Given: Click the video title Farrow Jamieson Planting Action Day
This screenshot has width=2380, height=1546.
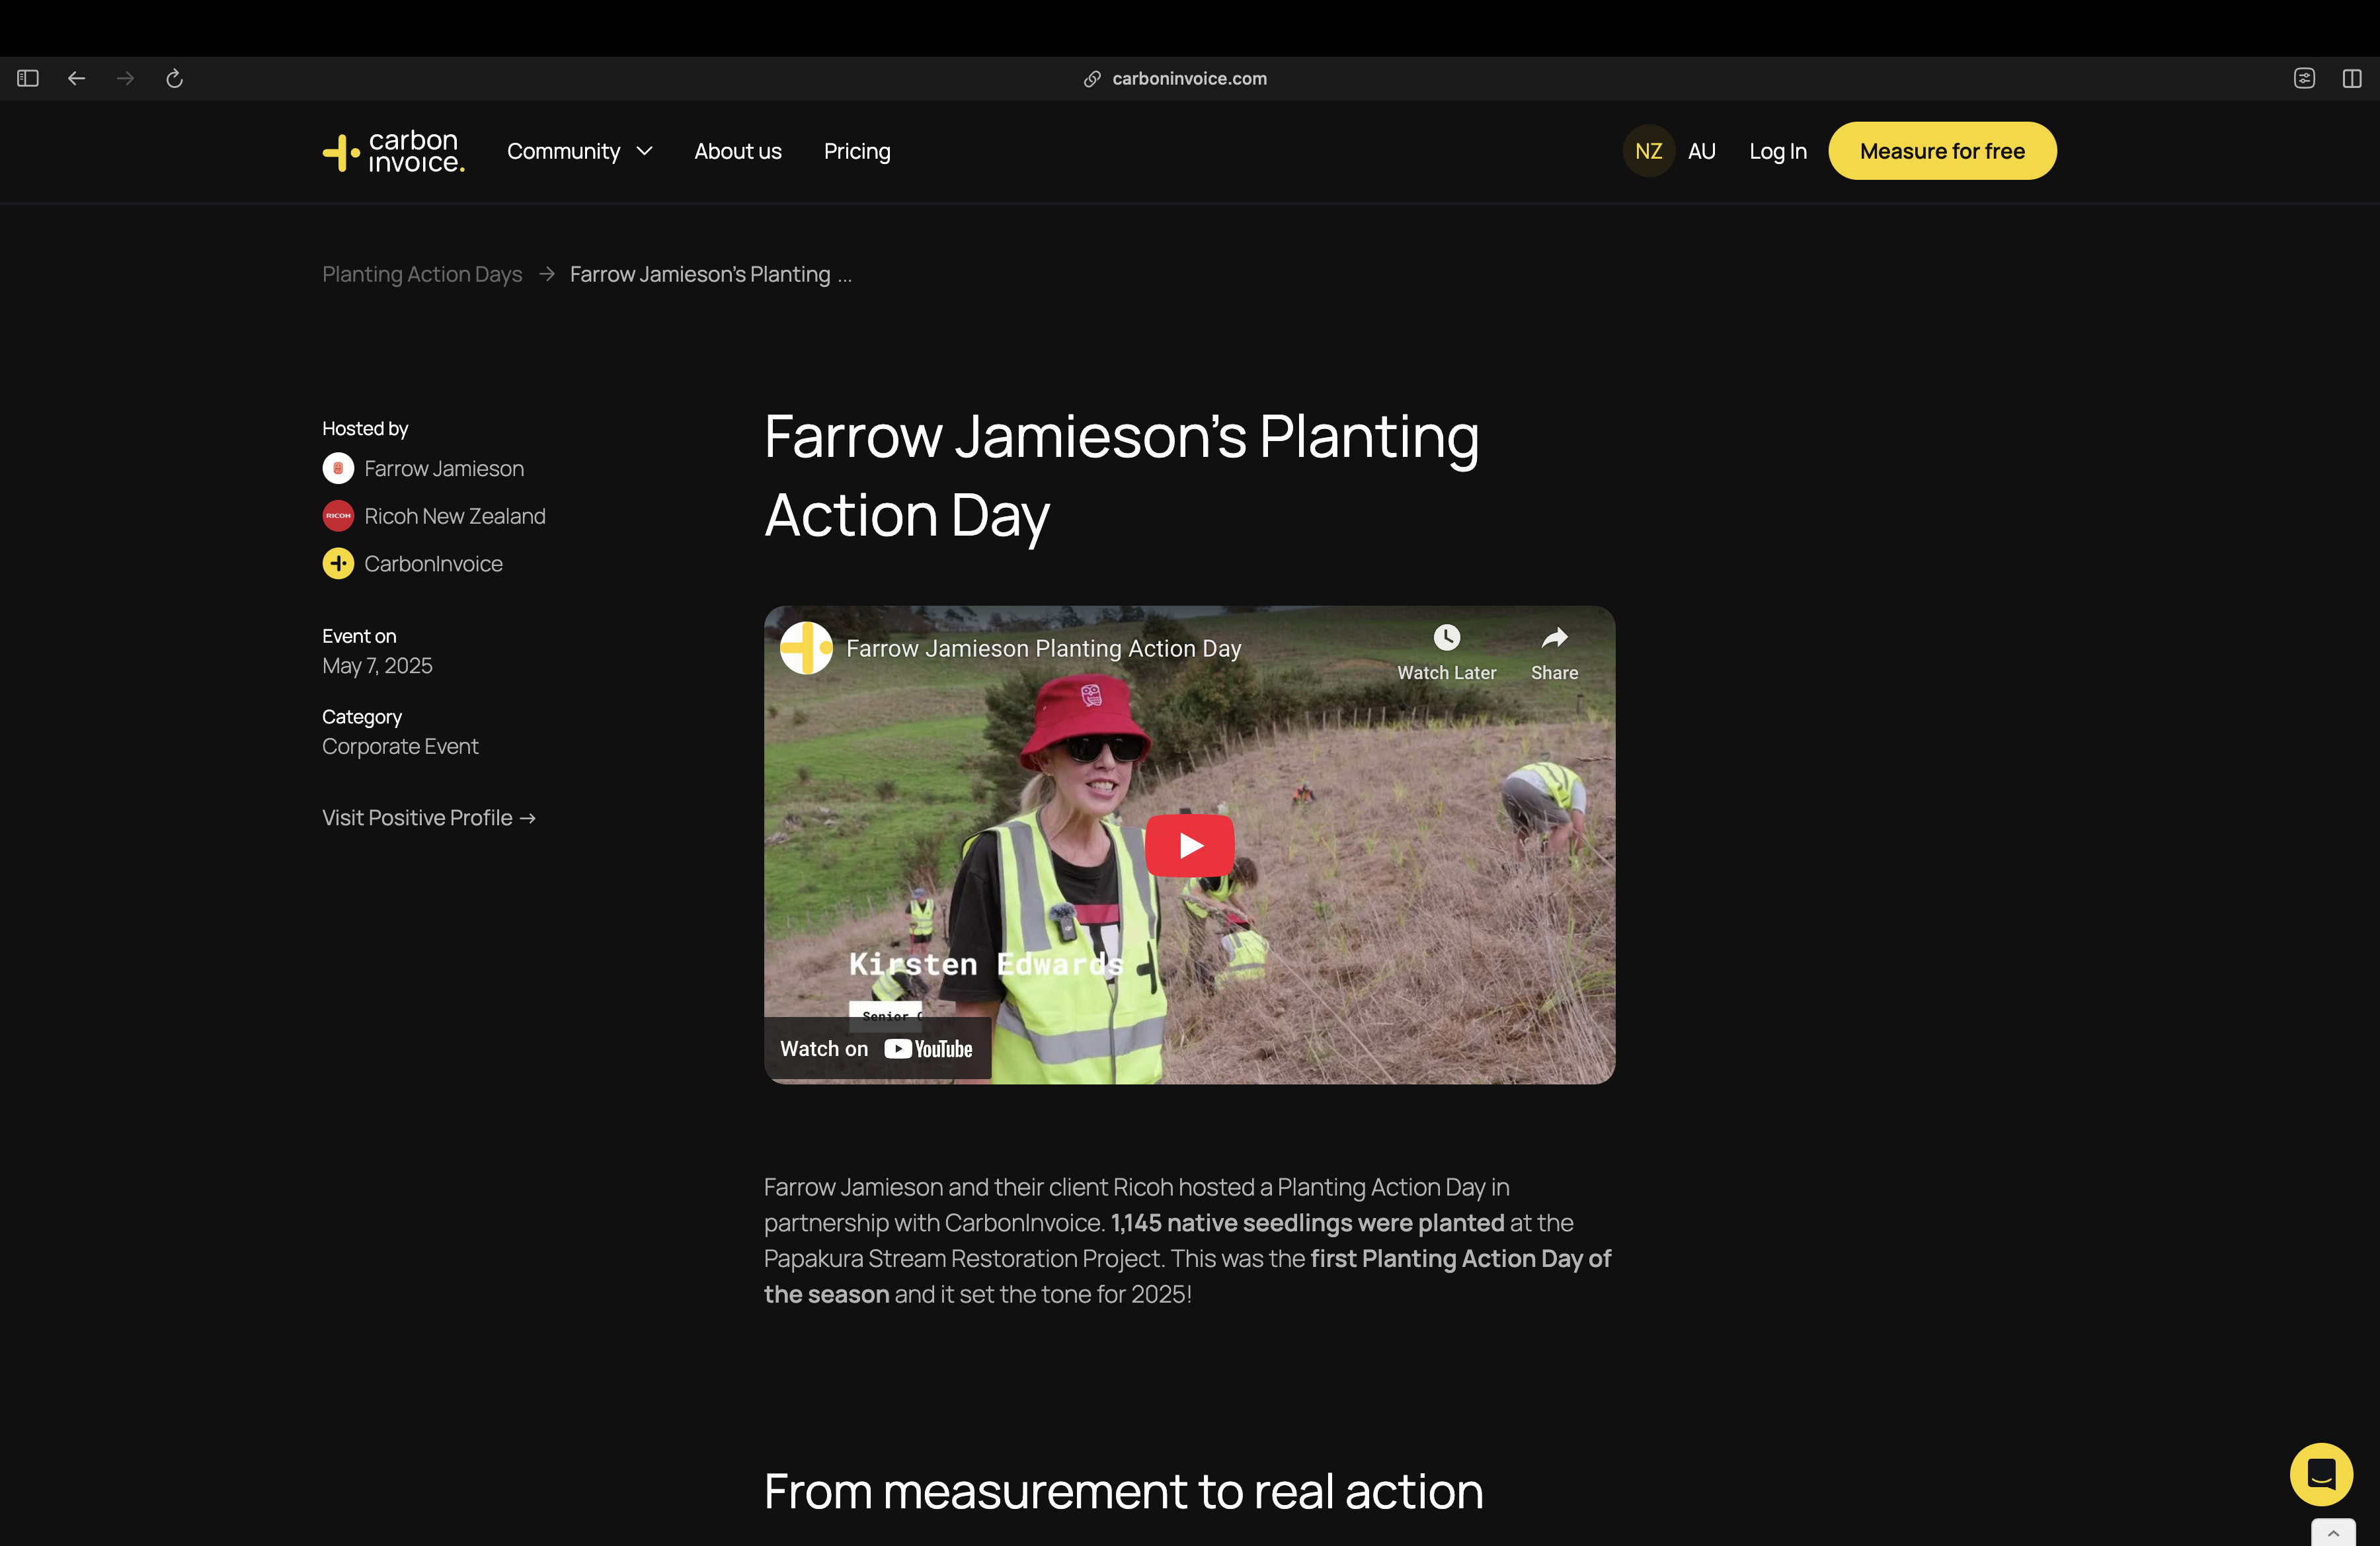Looking at the screenshot, I should pyautogui.click(x=1043, y=648).
